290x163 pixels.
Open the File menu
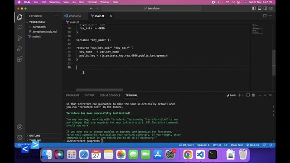coord(36,2)
